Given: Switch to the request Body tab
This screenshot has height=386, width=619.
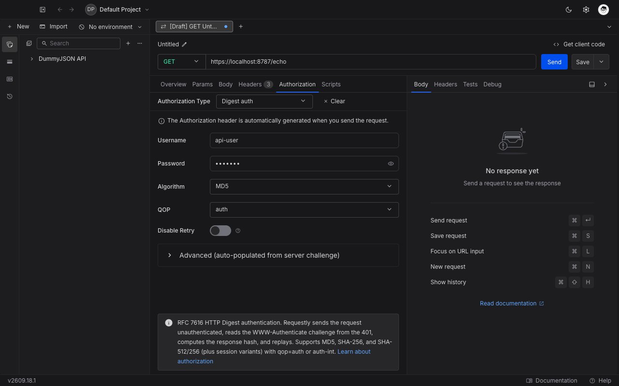Looking at the screenshot, I should [225, 84].
